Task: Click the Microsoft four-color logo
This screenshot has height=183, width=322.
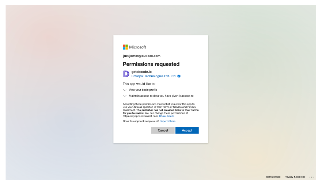Action: 125,47
